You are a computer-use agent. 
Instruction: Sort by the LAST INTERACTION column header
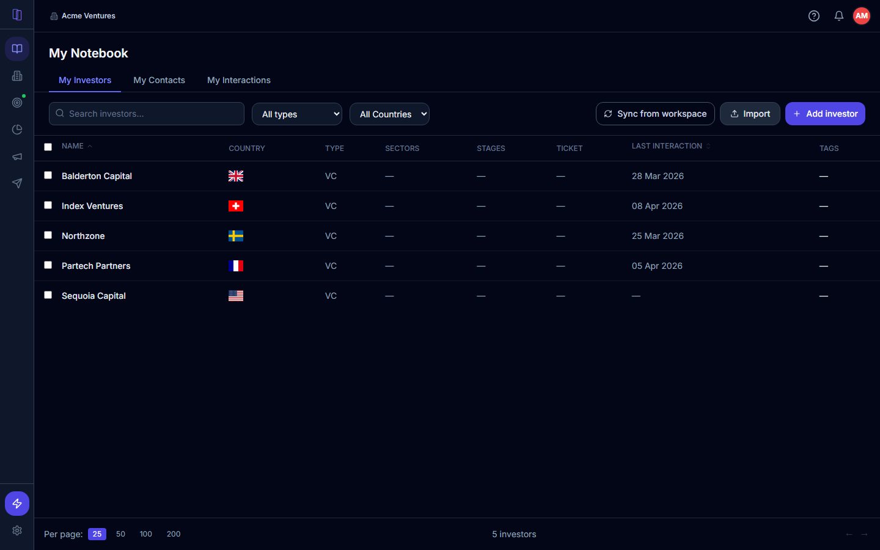[671, 146]
